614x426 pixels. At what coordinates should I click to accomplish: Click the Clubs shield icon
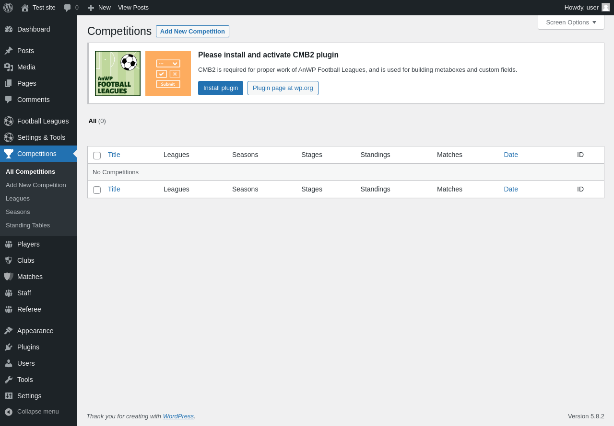(x=9, y=260)
